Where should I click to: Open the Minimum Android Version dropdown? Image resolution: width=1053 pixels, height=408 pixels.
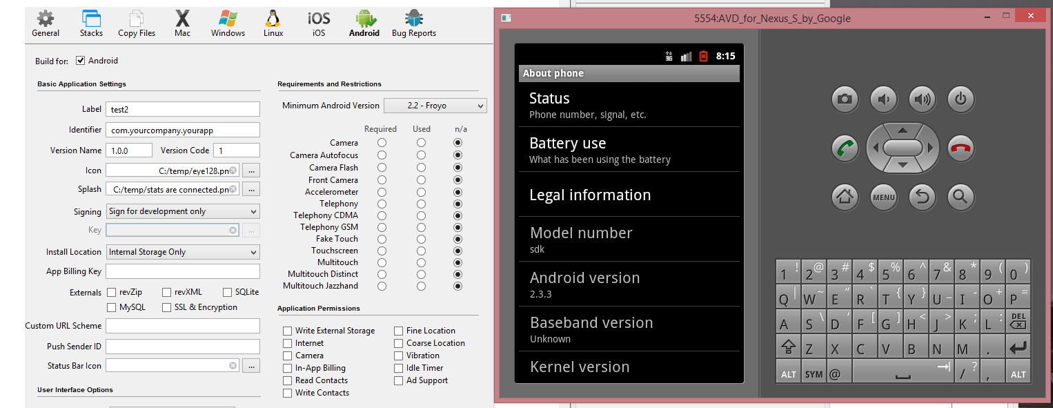coord(435,106)
